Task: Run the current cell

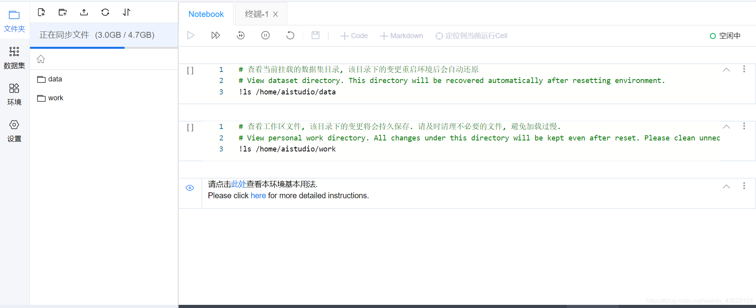Action: (191, 35)
